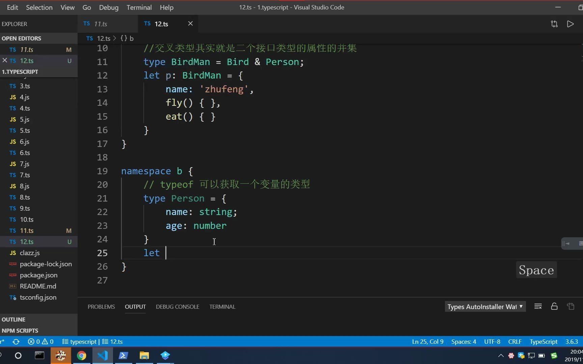Open tsconfig.json from the Explorer
The width and height of the screenshot is (583, 364).
[x=38, y=297]
